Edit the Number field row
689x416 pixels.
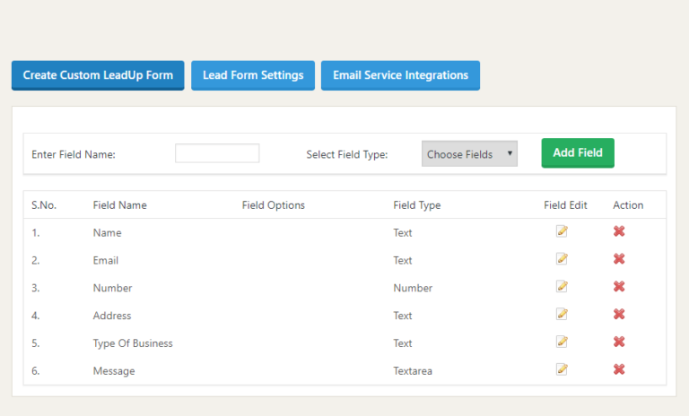(562, 287)
